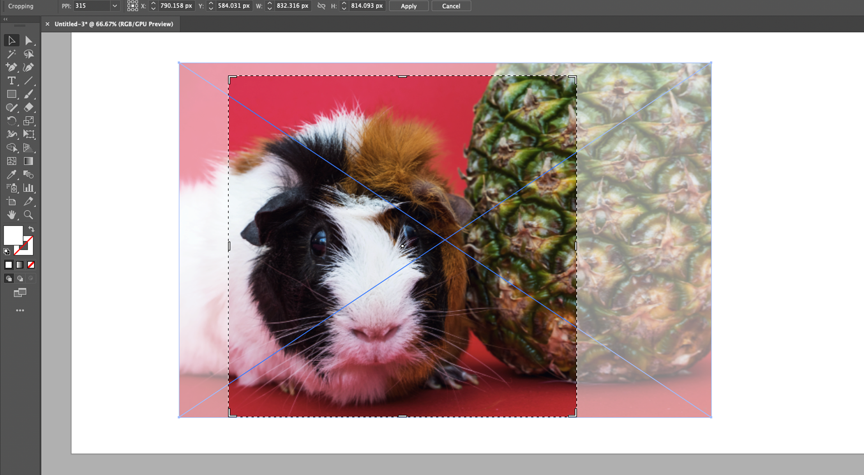This screenshot has height=475, width=864.
Task: Collapse the toolbar with the double-arrow chevron
Action: [x=5, y=19]
